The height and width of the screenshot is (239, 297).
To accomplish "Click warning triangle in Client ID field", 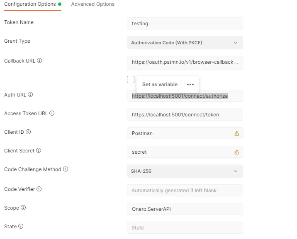I will [237, 133].
